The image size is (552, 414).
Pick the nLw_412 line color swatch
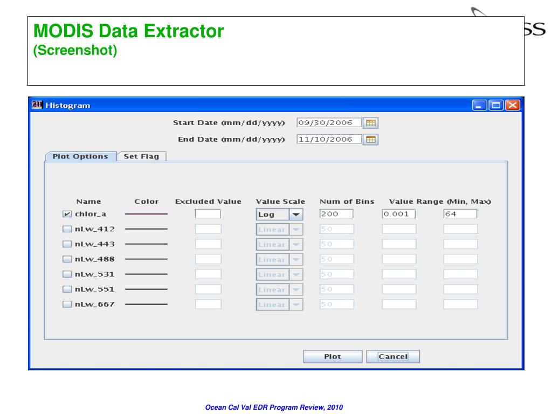(x=146, y=229)
